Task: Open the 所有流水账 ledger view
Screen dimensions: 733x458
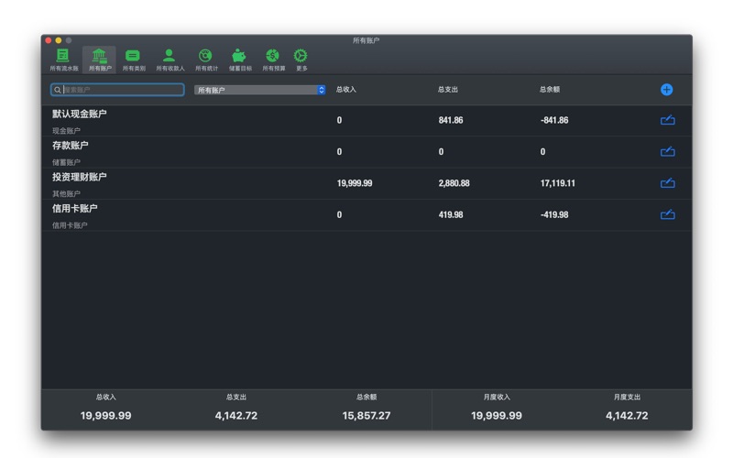Action: (63, 59)
